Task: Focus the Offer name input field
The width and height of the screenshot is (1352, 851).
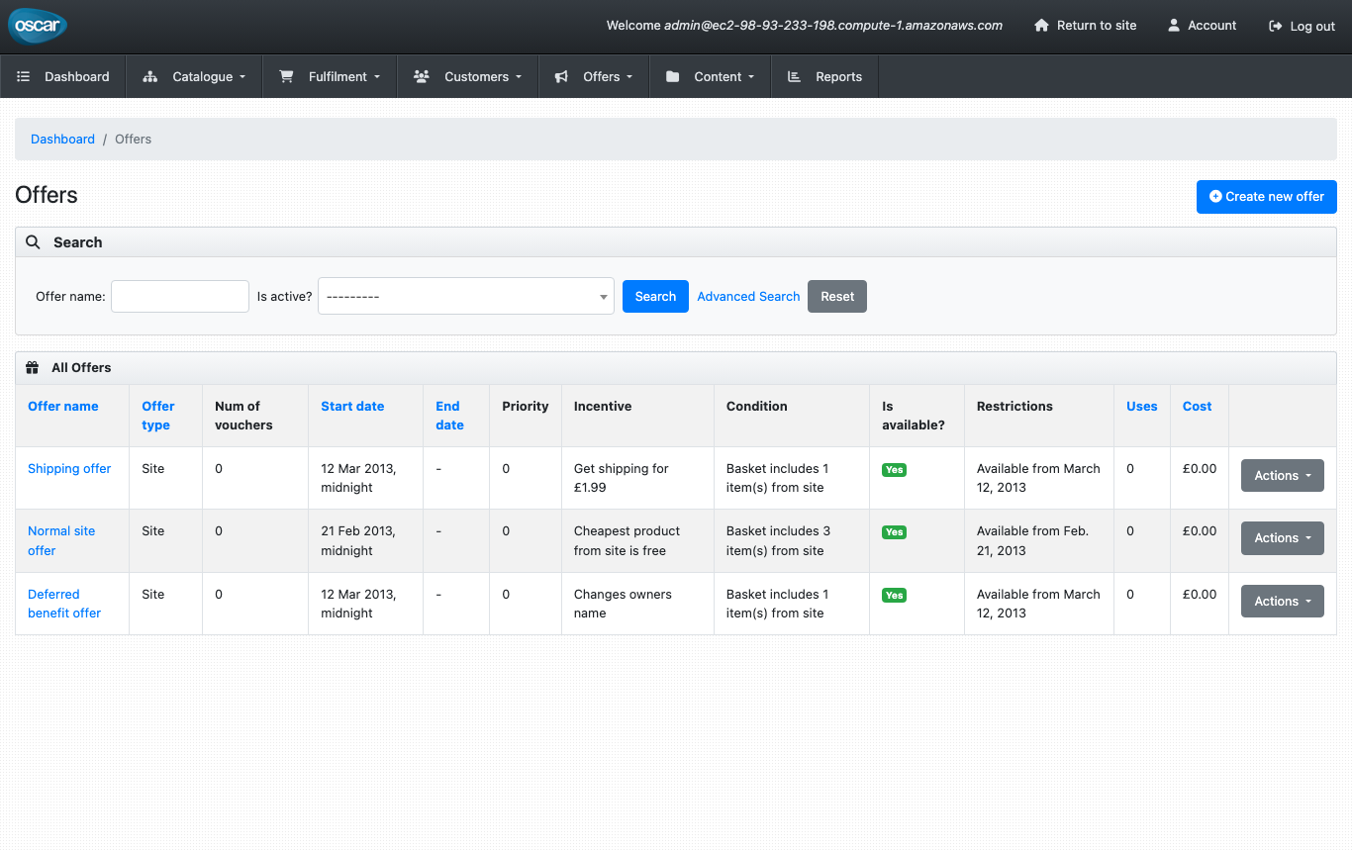Action: coord(180,297)
